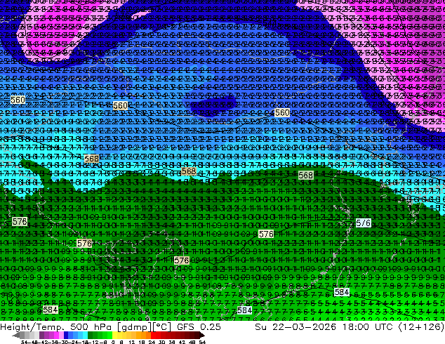Click the dark blue swatch in the legend
Viewport: 445px width, 344px height.
tap(66, 335)
